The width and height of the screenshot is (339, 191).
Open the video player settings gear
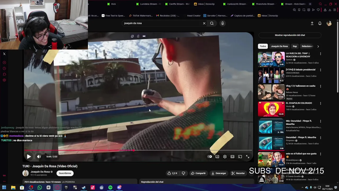[225, 157]
